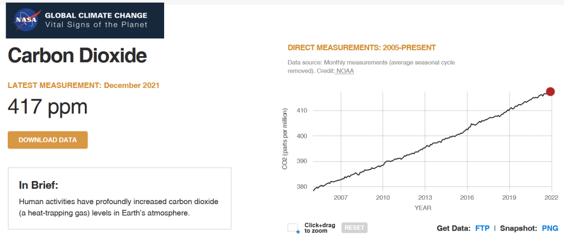Screen dimensions: 564x236
Task: Click the red latest data point on chart
Action: point(550,91)
